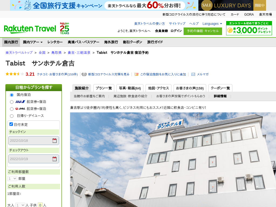Open the 周辺施設・飲食店の紹介 sub-link
This screenshot has height=207, width=276.
[130, 96]
